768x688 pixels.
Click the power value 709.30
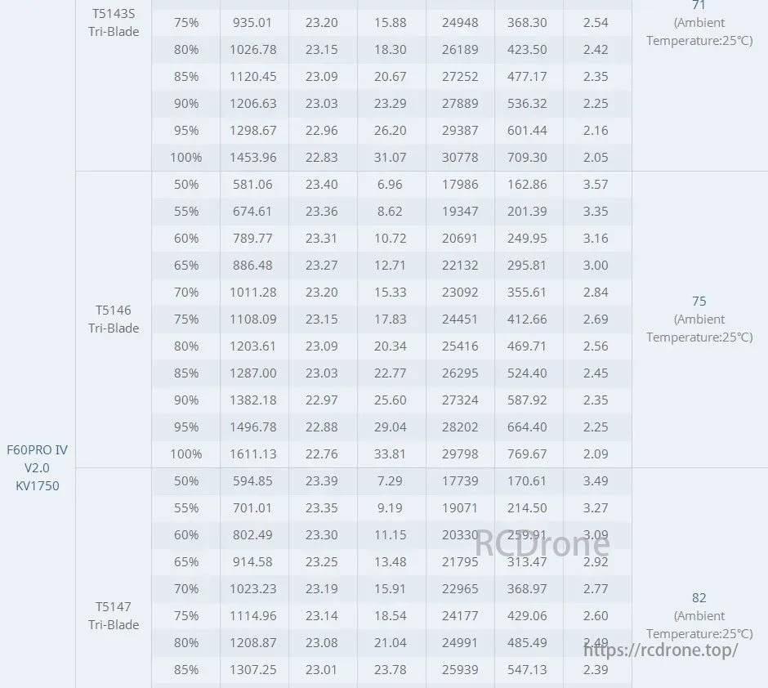[x=527, y=158]
